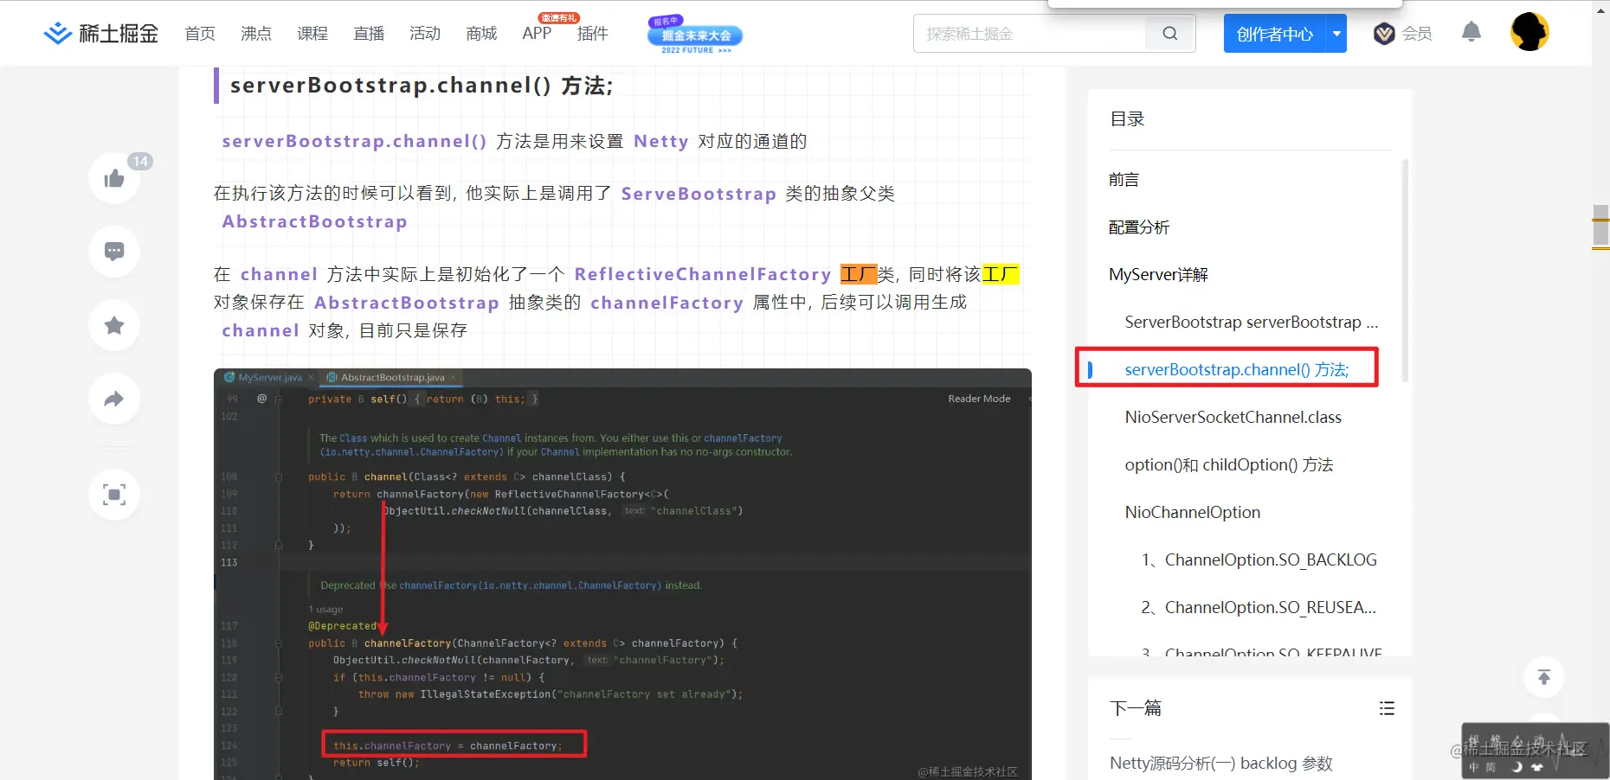Expand the 创作者中心 dropdown arrow
This screenshot has width=1610, height=780.
point(1336,34)
